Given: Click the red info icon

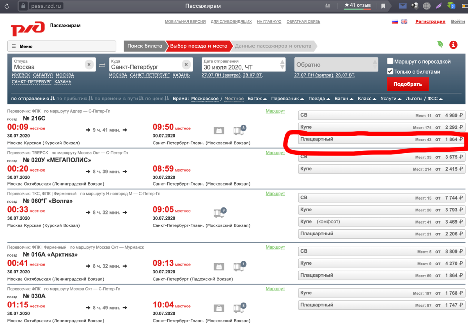Looking at the screenshot, I should click(453, 44).
